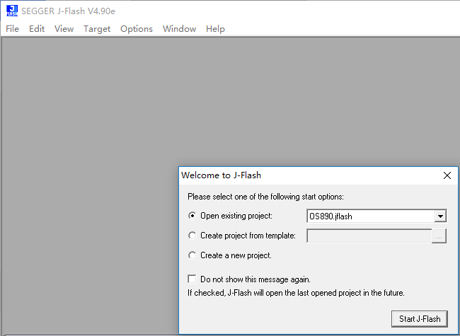Open the Edit menu
This screenshot has width=460, height=336.
[x=37, y=29]
